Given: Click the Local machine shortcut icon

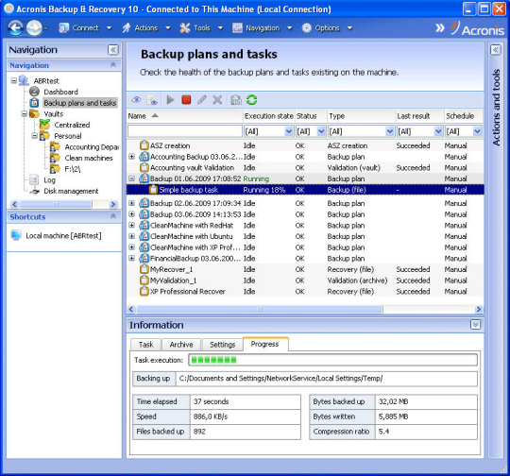Looking at the screenshot, I should coord(16,235).
